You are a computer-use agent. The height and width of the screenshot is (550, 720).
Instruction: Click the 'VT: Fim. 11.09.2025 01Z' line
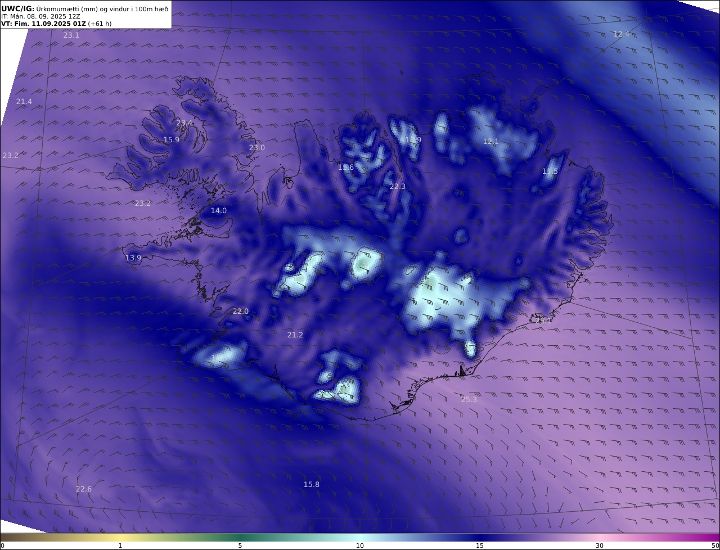click(56, 24)
